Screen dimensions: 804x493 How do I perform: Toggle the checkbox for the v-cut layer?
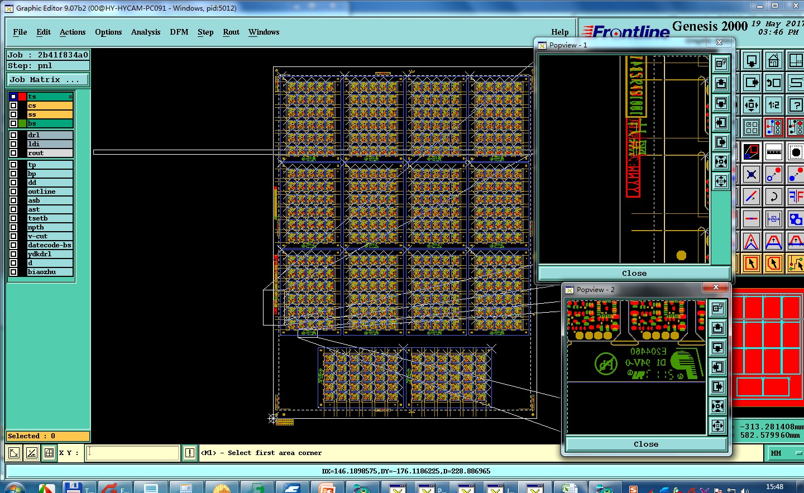click(x=13, y=236)
